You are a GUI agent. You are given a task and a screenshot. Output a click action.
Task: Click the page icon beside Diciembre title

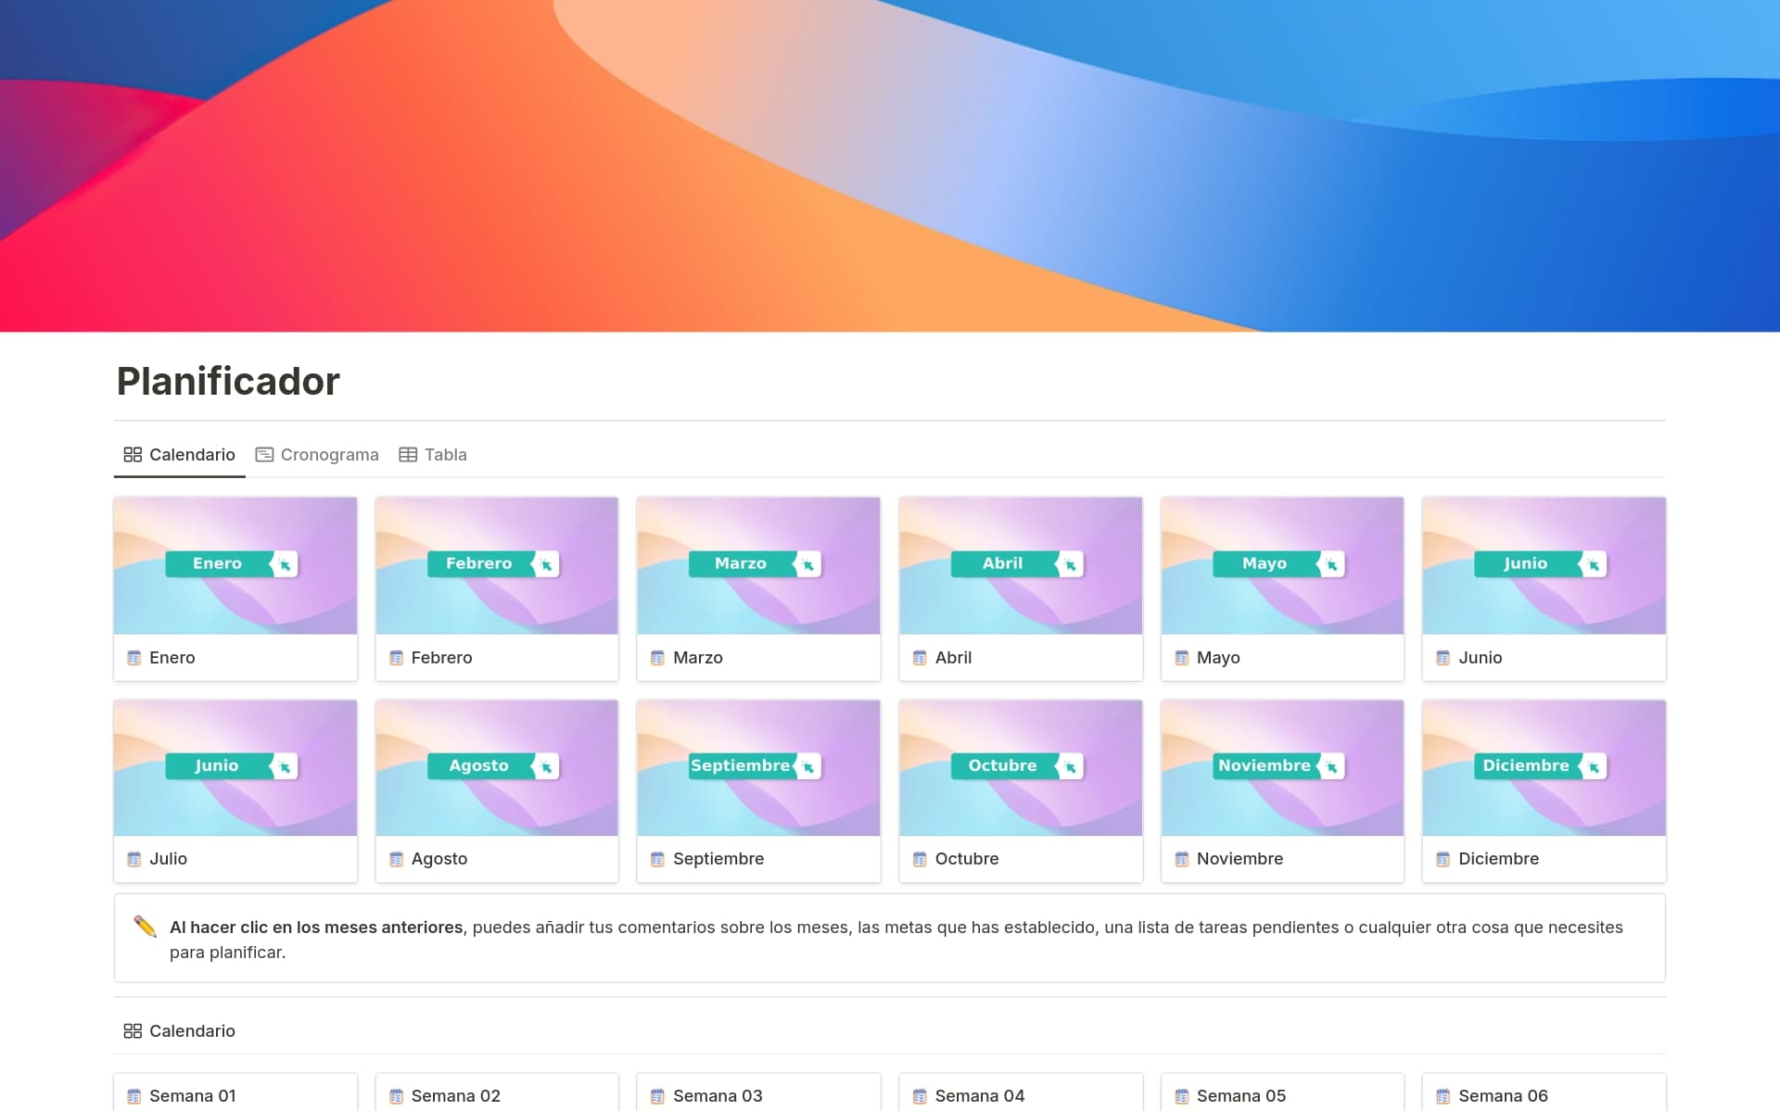[1443, 859]
